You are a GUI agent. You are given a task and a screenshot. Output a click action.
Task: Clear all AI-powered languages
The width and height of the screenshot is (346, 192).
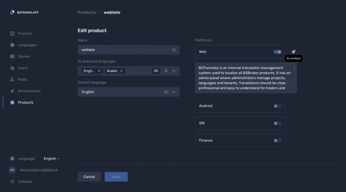click(x=166, y=71)
